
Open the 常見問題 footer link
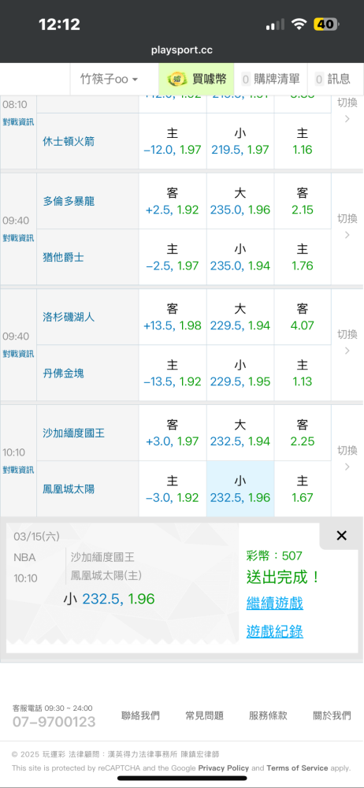pos(204,716)
